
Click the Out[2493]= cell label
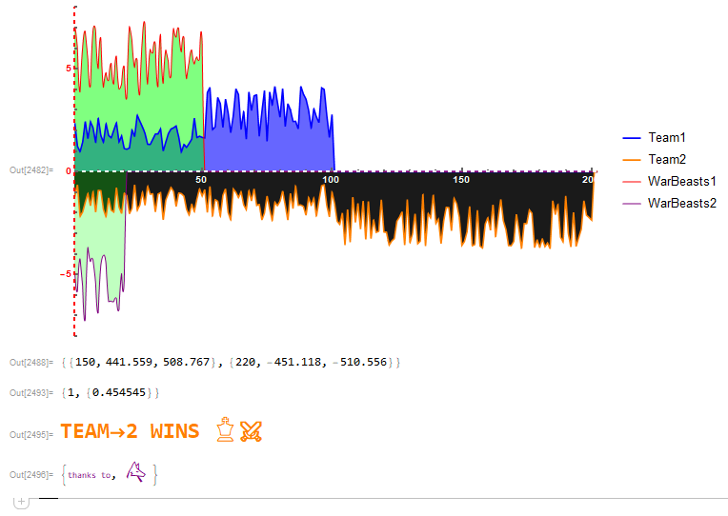[31, 393]
